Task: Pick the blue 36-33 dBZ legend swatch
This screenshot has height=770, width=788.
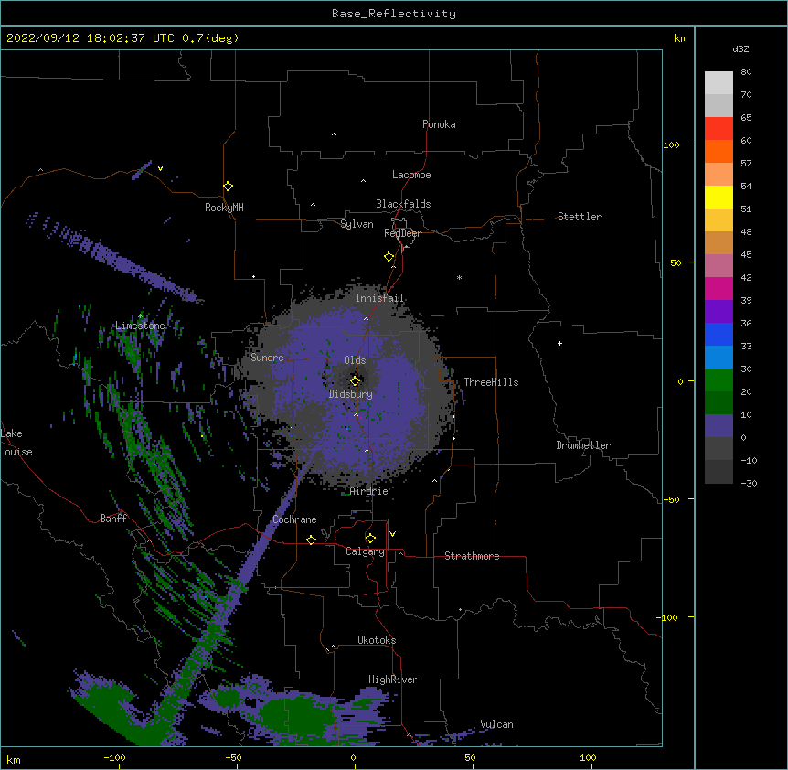Action: click(x=719, y=334)
